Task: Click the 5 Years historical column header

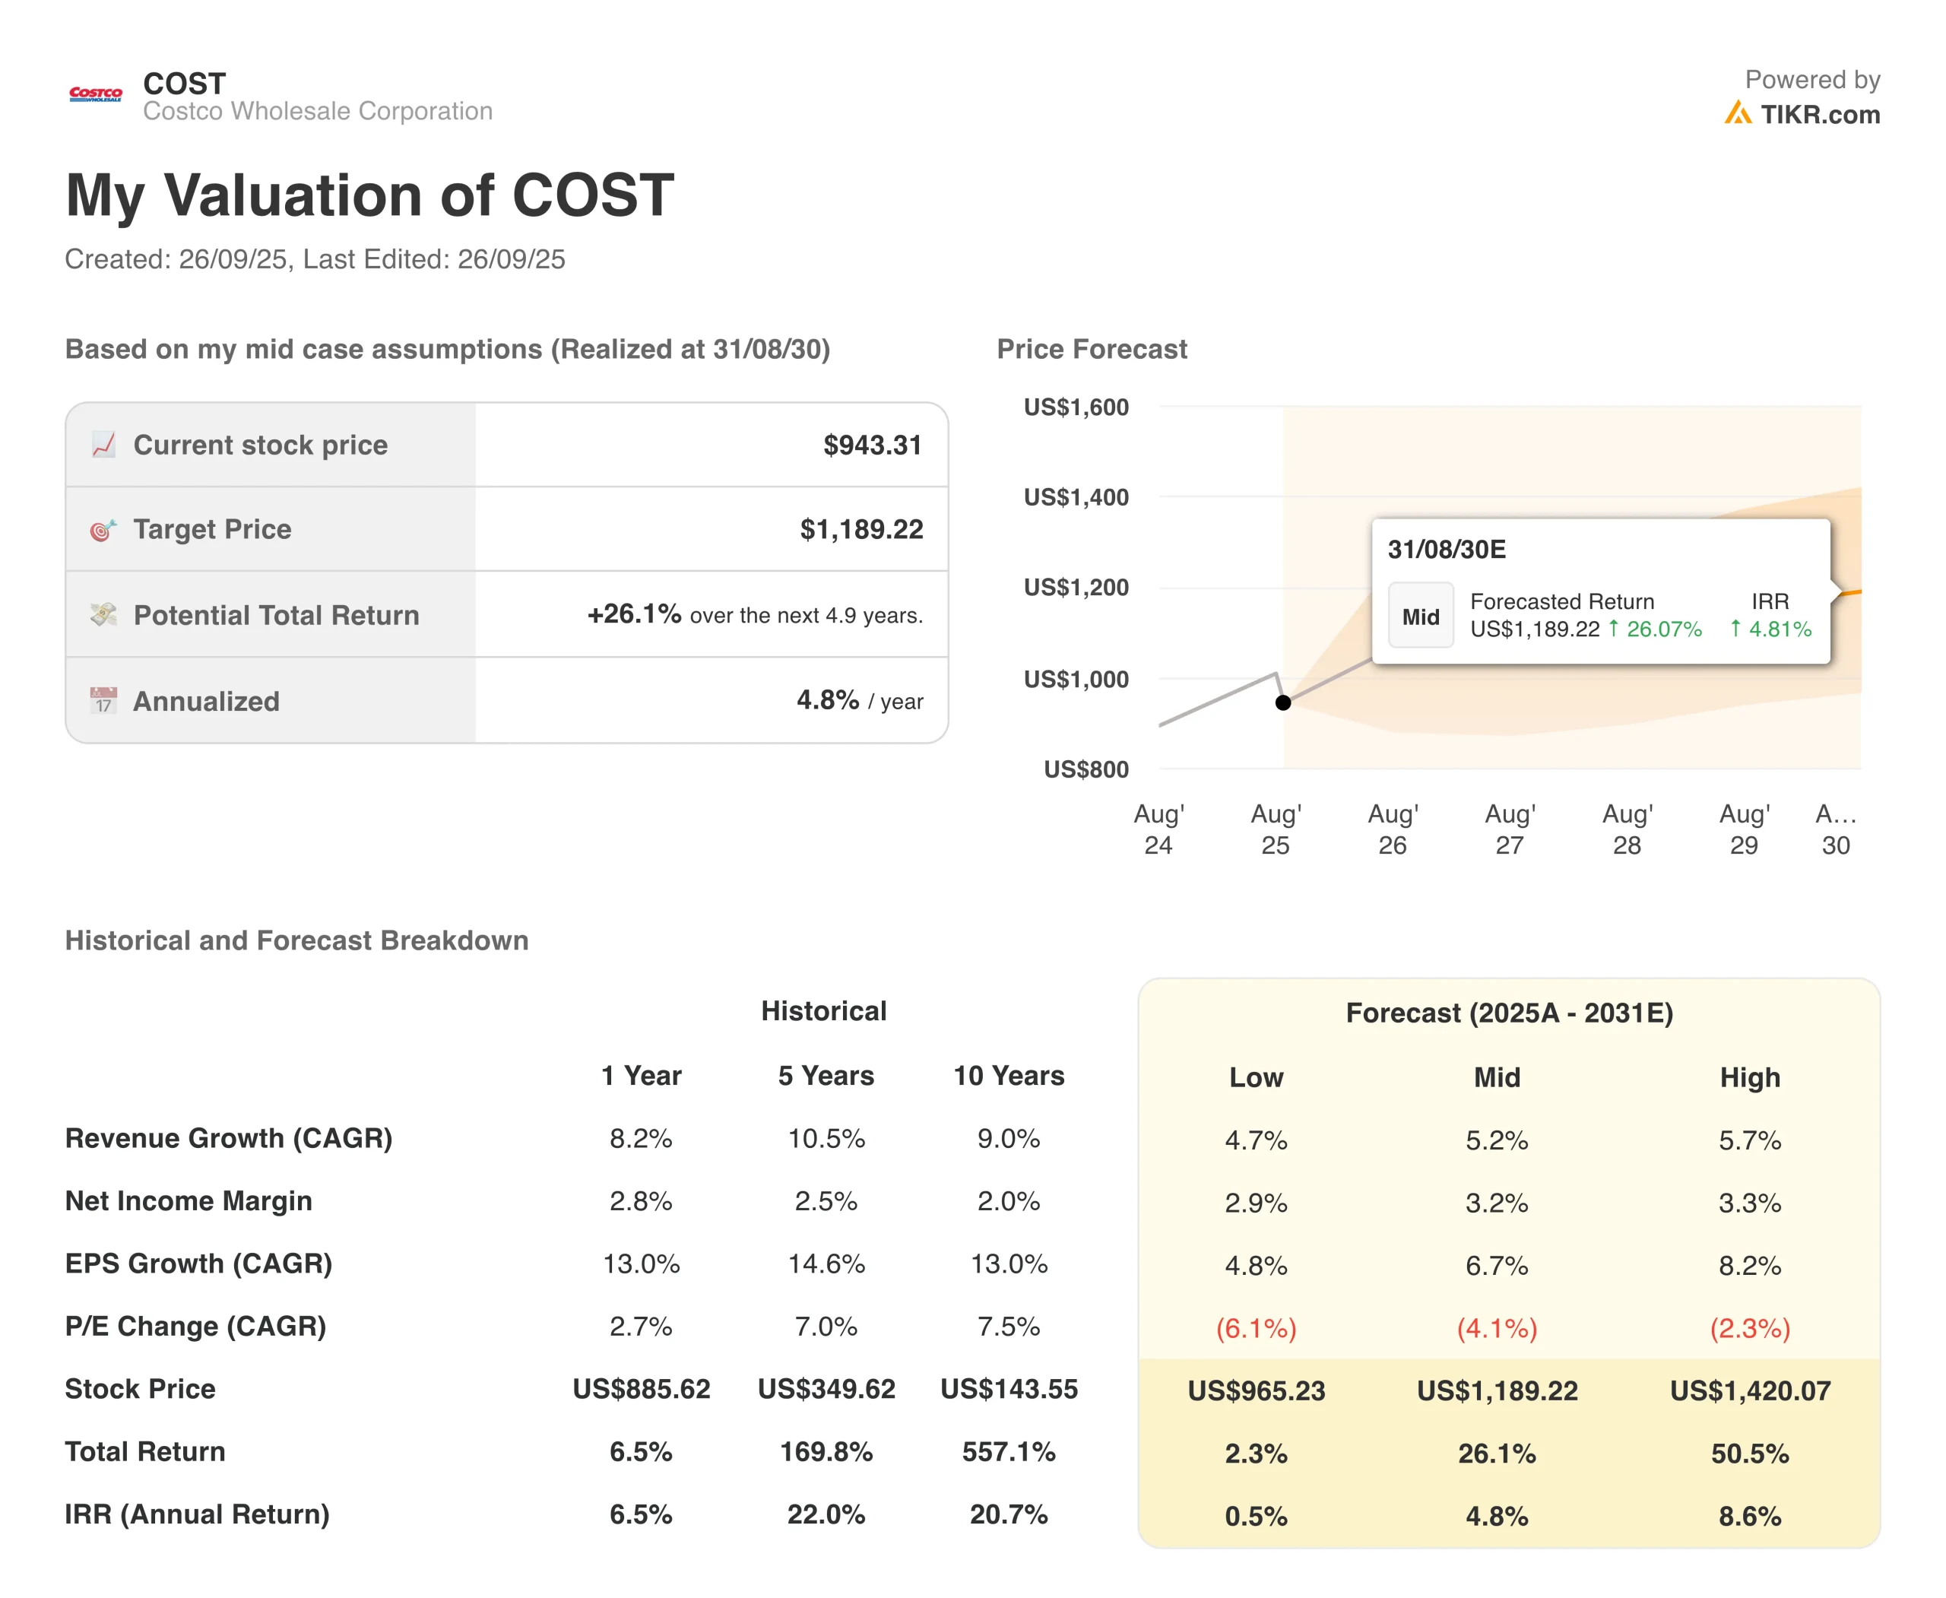Action: 826,1075
